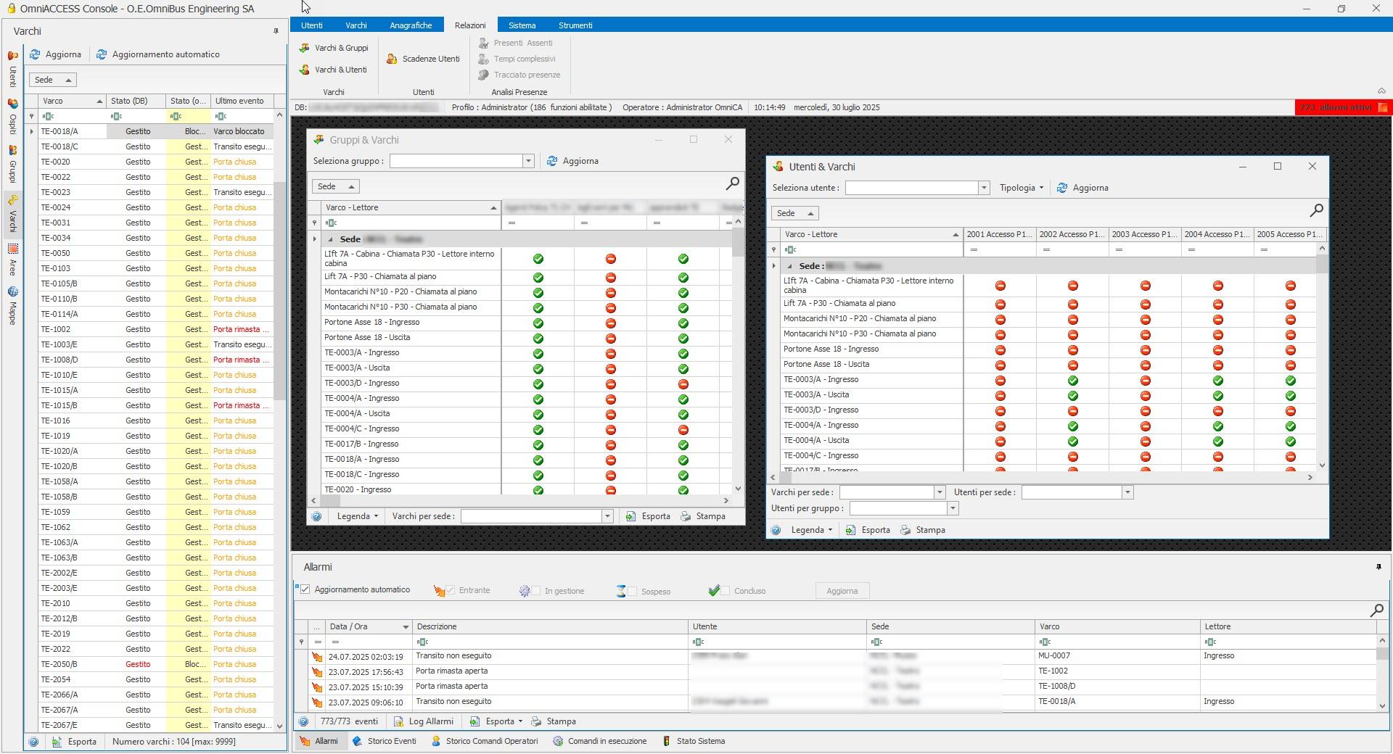Click the Aggiorna button in Allarmi panel

(x=842, y=591)
